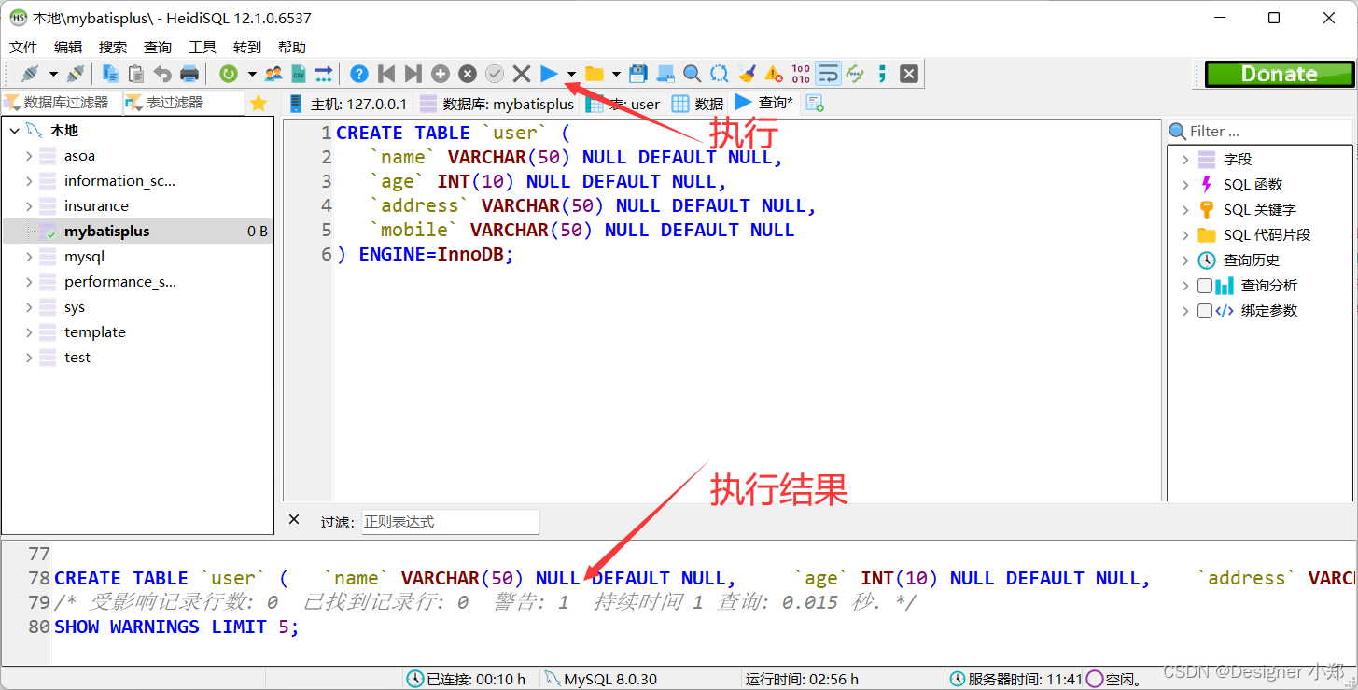Expand the insurance database node
This screenshot has width=1358, height=690.
tap(29, 206)
